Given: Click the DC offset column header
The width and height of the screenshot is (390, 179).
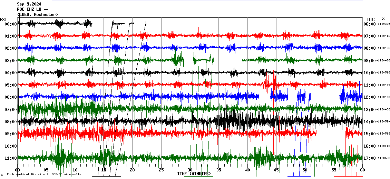Looking at the screenshot, I should pos(383,19).
